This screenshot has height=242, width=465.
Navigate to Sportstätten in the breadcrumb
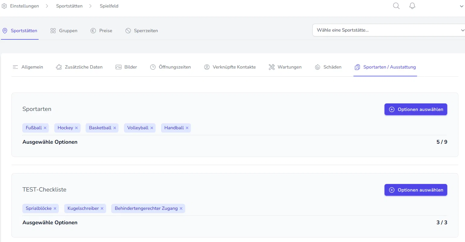click(x=69, y=6)
